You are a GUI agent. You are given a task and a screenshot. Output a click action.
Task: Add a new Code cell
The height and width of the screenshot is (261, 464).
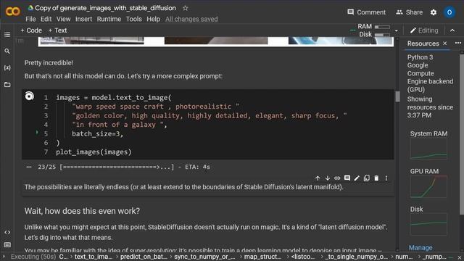pyautogui.click(x=31, y=30)
